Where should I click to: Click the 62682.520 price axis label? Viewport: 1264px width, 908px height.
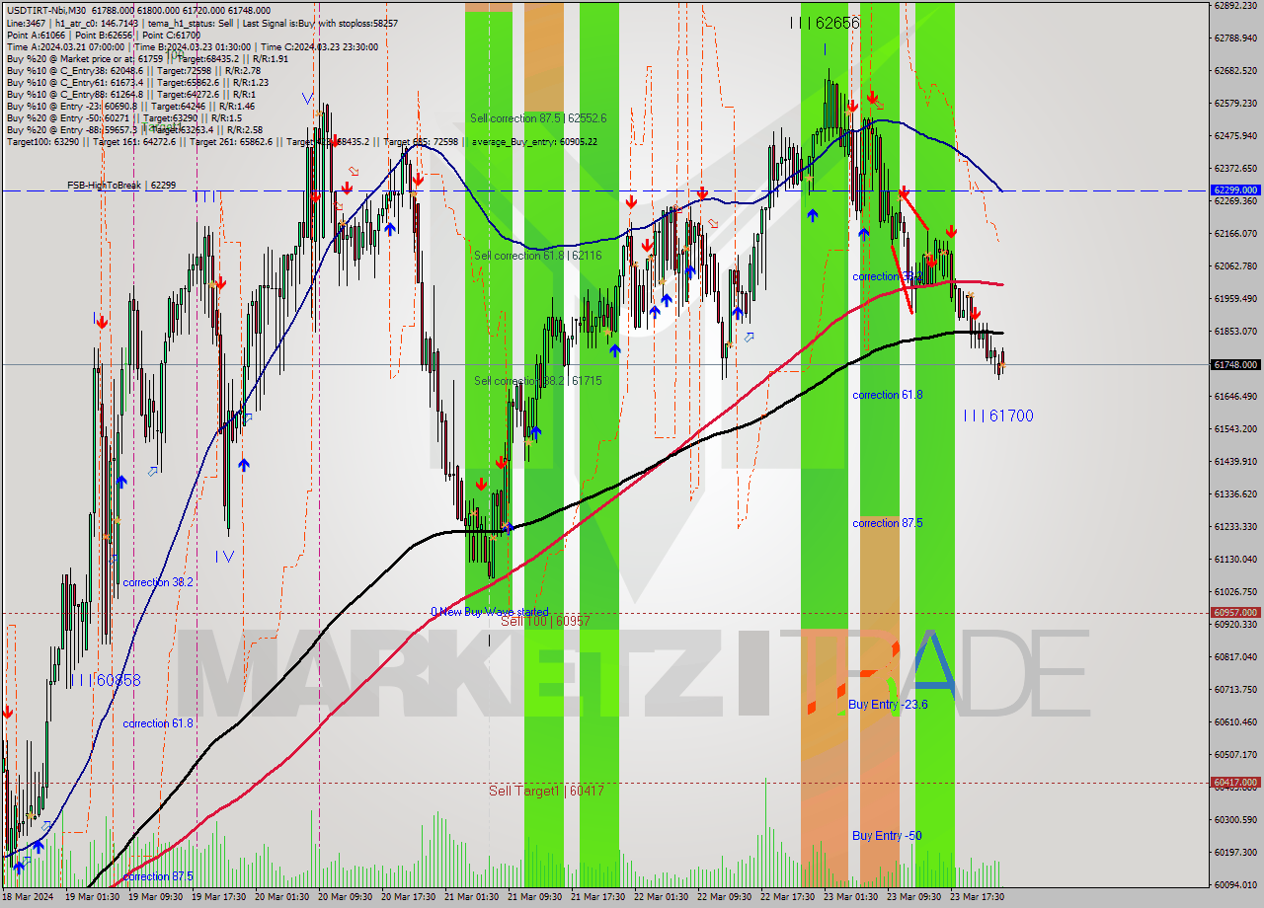tap(1235, 70)
